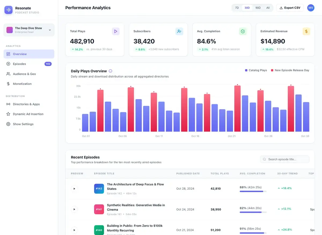Toggle Catalog Plays legend series

(256, 70)
